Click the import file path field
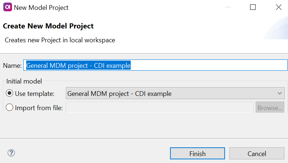The image size is (288, 163). click(159, 108)
